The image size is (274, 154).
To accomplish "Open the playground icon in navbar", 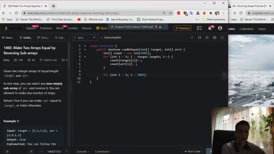I will coord(199,28).
